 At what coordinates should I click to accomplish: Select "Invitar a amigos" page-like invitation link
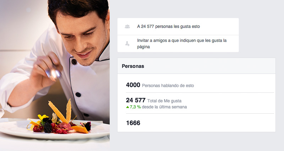point(182,43)
